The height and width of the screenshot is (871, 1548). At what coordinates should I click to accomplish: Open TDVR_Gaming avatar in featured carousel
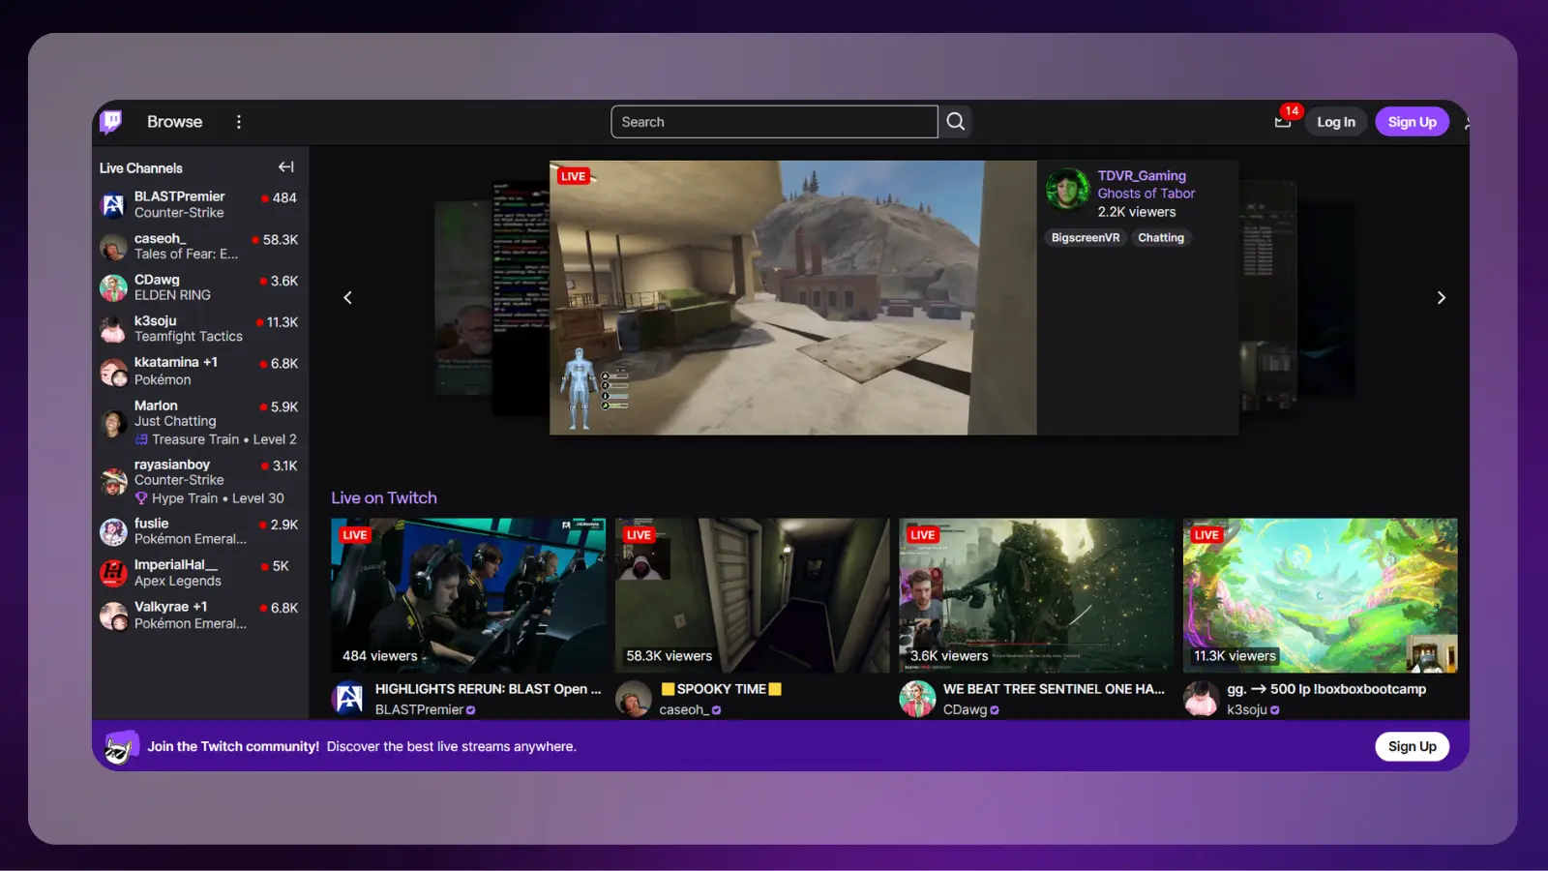[x=1067, y=189]
